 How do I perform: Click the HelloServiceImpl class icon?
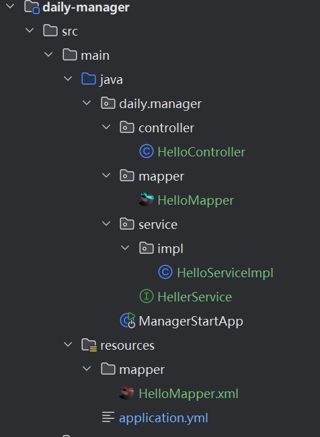tap(165, 272)
